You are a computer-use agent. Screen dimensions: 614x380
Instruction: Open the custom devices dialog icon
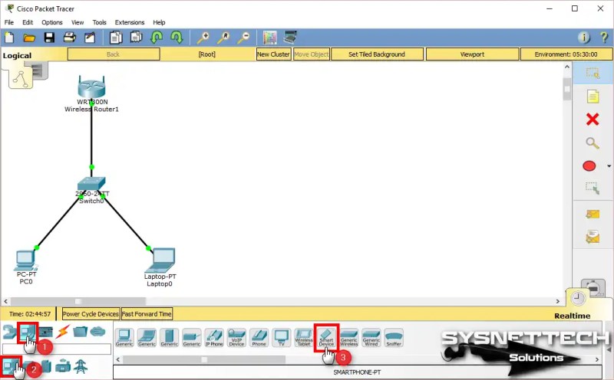click(290, 38)
